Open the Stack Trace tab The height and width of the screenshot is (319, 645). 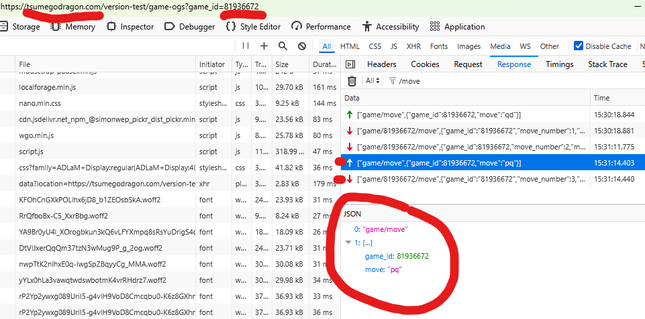click(607, 64)
